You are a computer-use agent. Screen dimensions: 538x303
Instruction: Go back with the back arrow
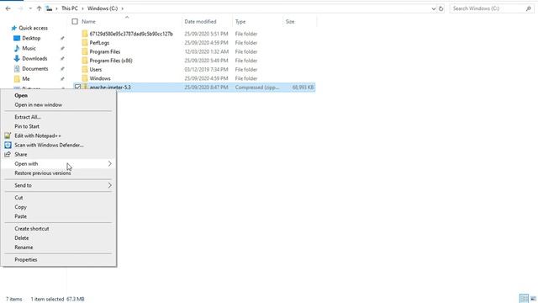(8, 8)
